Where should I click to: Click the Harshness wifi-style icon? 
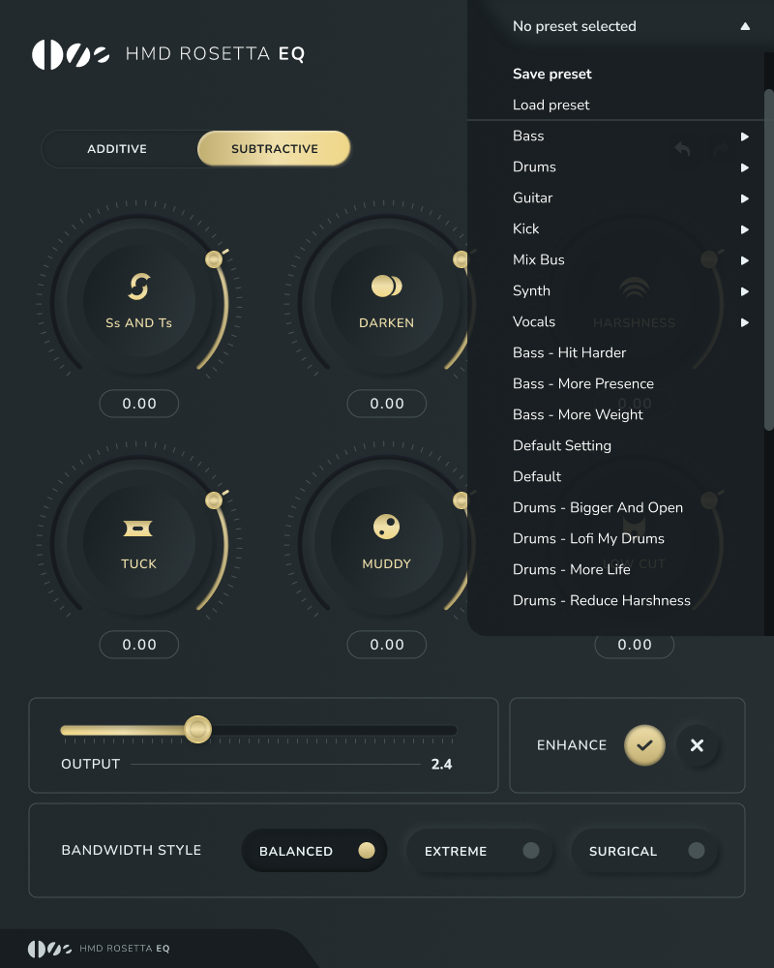point(634,287)
